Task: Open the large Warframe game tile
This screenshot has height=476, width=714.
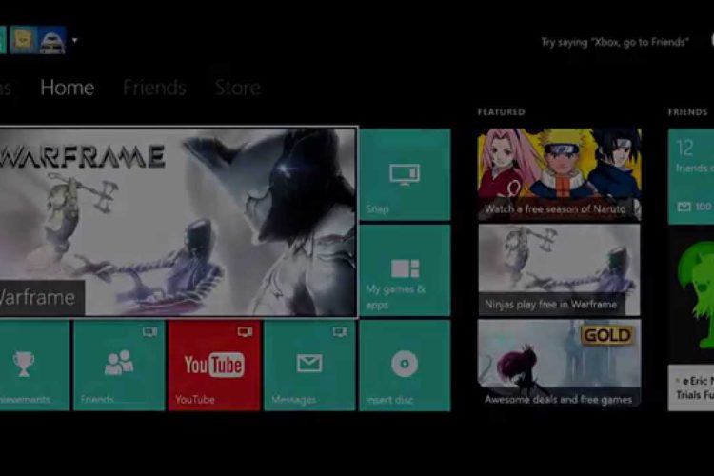Action: 178,222
